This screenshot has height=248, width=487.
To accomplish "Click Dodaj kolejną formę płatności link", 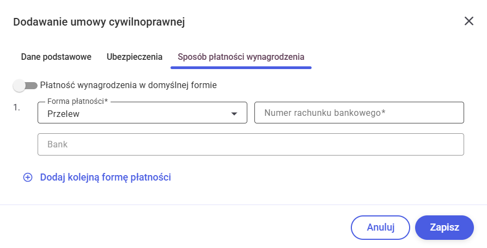I will (106, 177).
